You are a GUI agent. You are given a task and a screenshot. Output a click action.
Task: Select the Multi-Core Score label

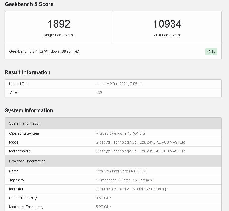[x=167, y=35]
